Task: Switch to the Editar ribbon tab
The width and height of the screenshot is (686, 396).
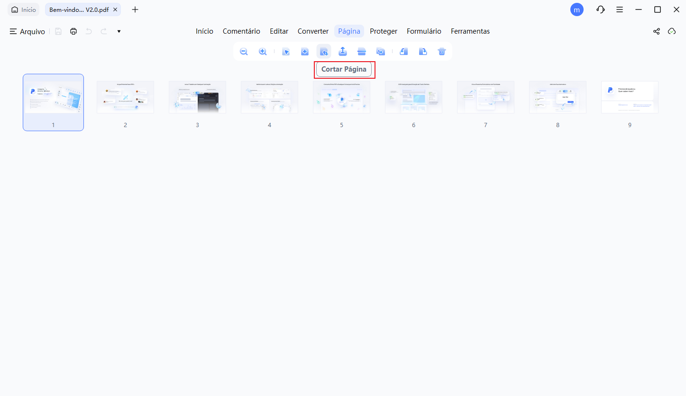Action: point(279,31)
